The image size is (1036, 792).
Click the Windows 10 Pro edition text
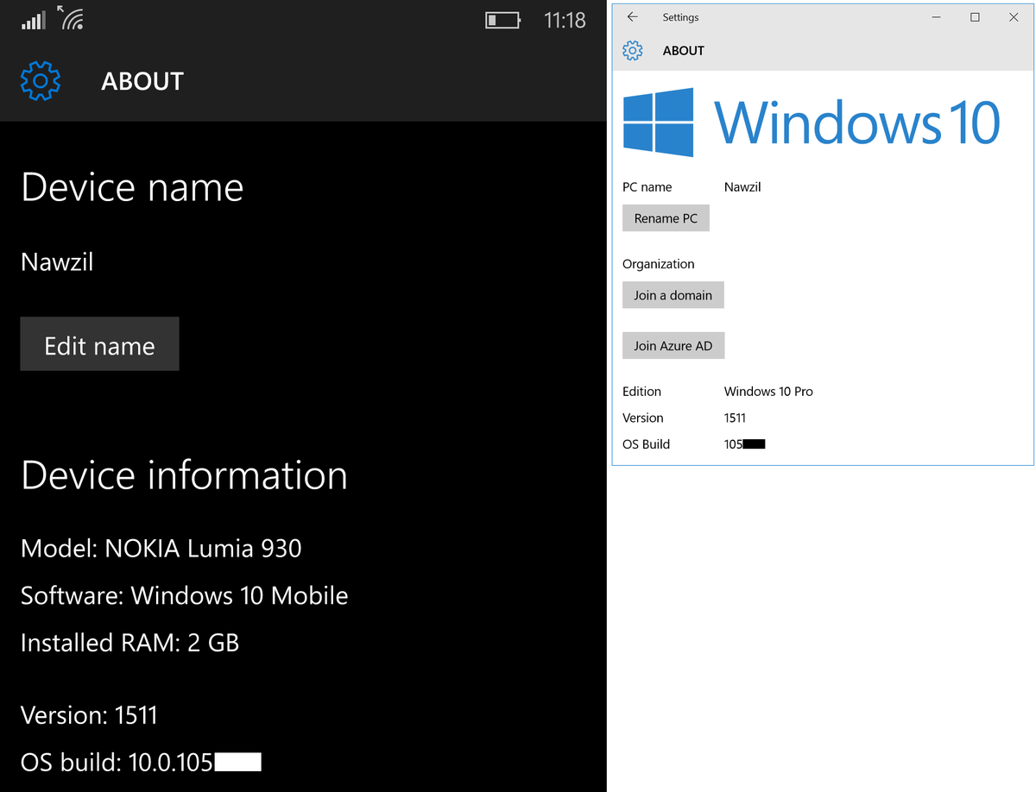(x=768, y=391)
